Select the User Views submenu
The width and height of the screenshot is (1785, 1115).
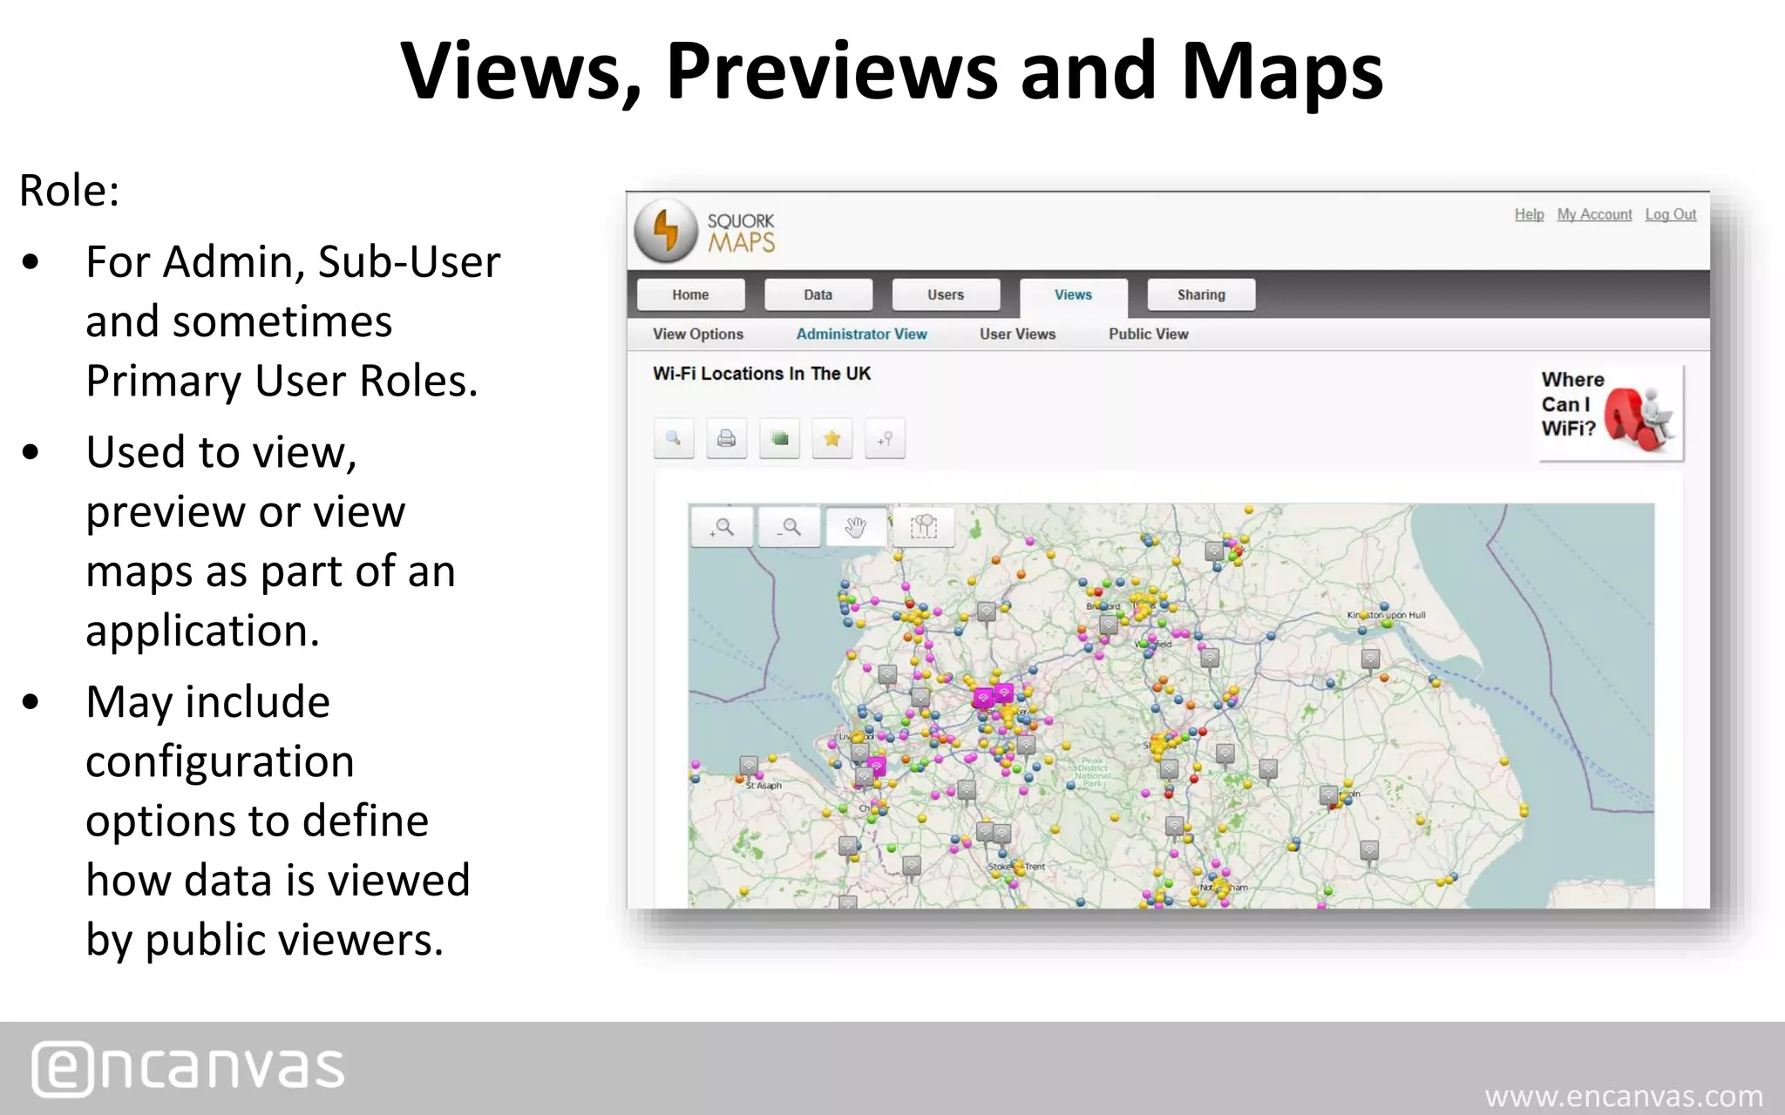pyautogui.click(x=1017, y=334)
